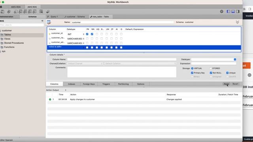
Task: Open the datatype selector in customer_na row
Action: (x=83, y=39)
